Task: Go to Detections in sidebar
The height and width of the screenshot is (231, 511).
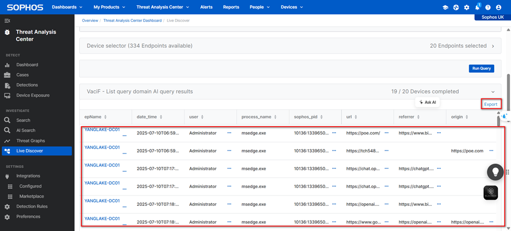Action: (27, 85)
